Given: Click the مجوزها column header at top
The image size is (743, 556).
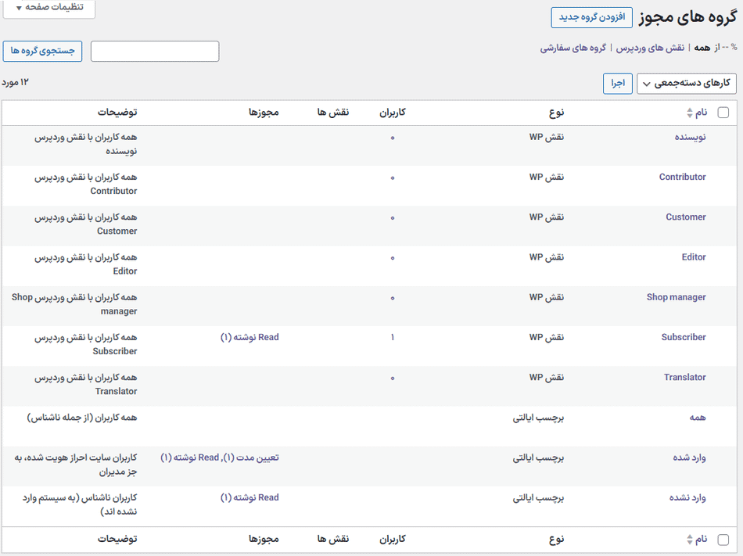Looking at the screenshot, I should pos(264,113).
